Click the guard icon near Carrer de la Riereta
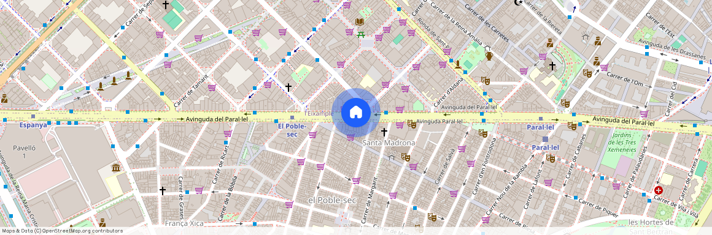 pyautogui.click(x=550, y=43)
